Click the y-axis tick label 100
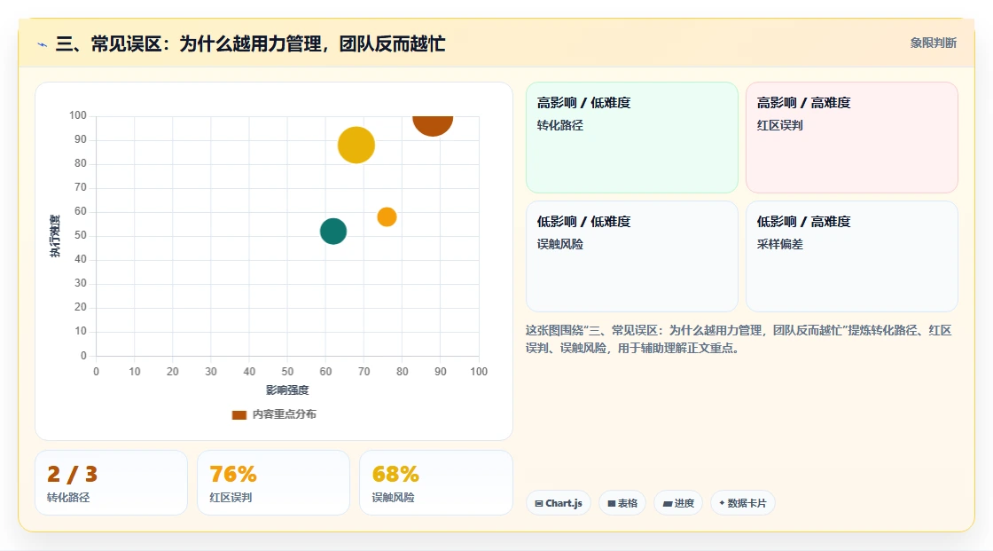Image resolution: width=993 pixels, height=551 pixels. tap(78, 115)
